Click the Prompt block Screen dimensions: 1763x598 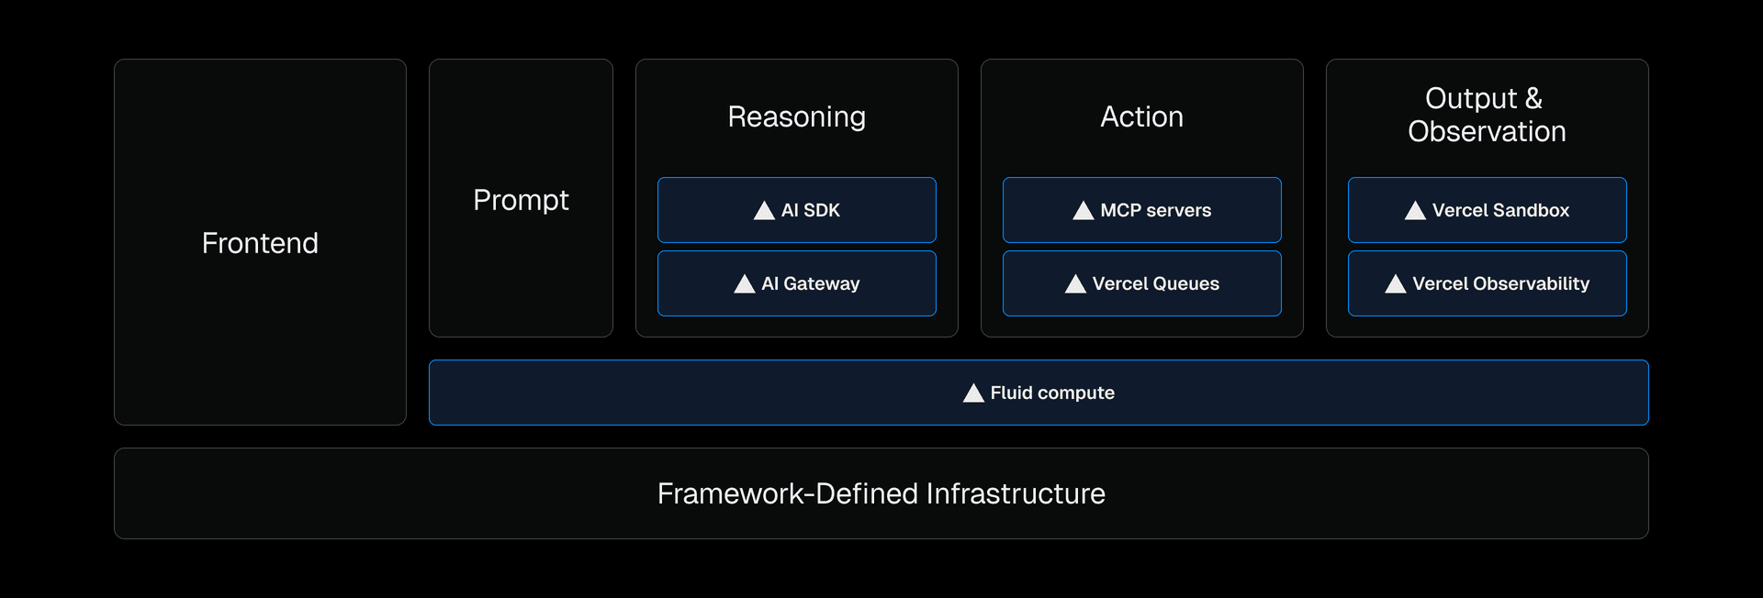pos(521,200)
